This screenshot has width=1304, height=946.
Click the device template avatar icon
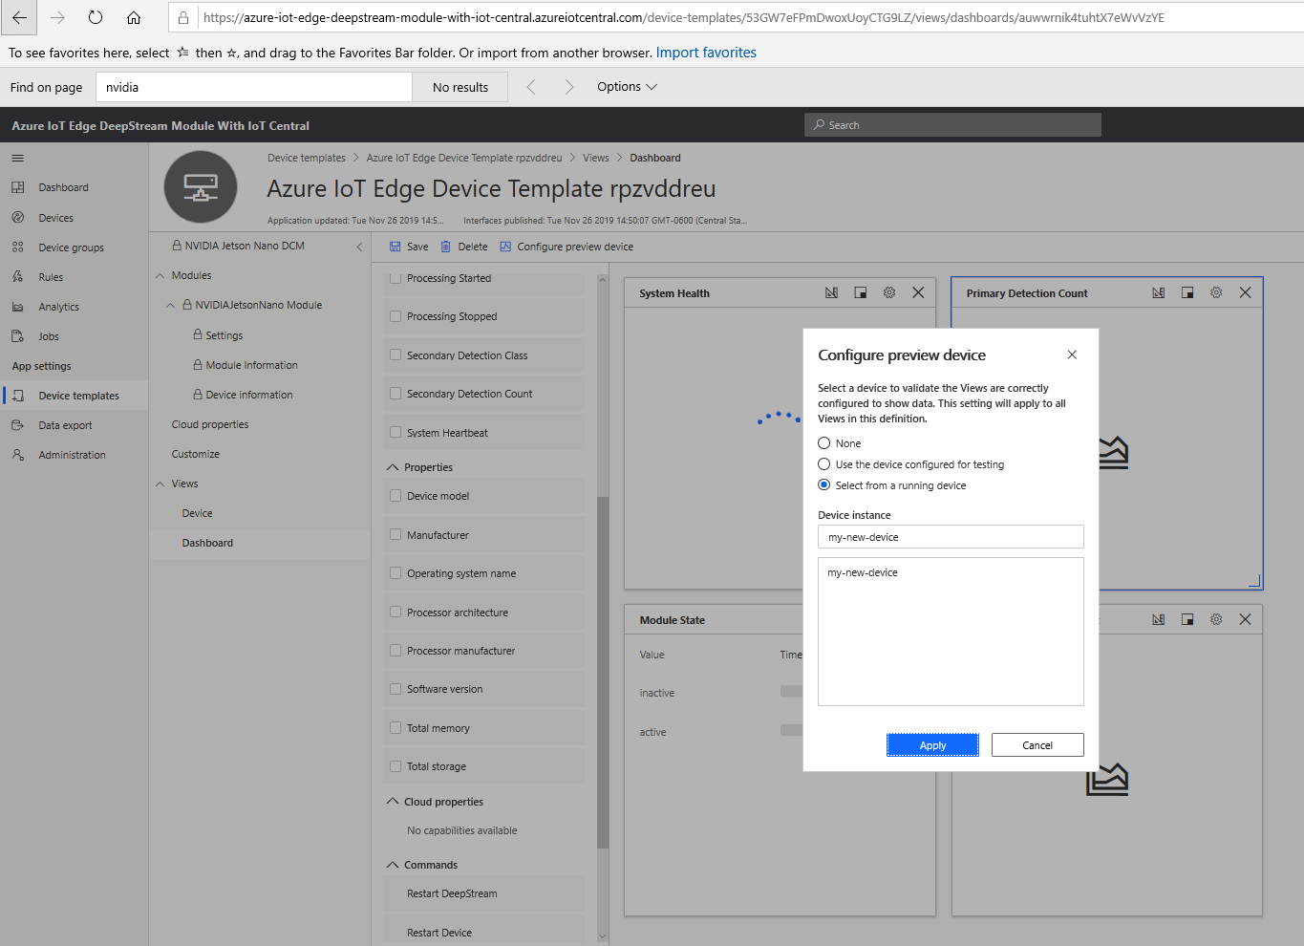click(x=201, y=187)
